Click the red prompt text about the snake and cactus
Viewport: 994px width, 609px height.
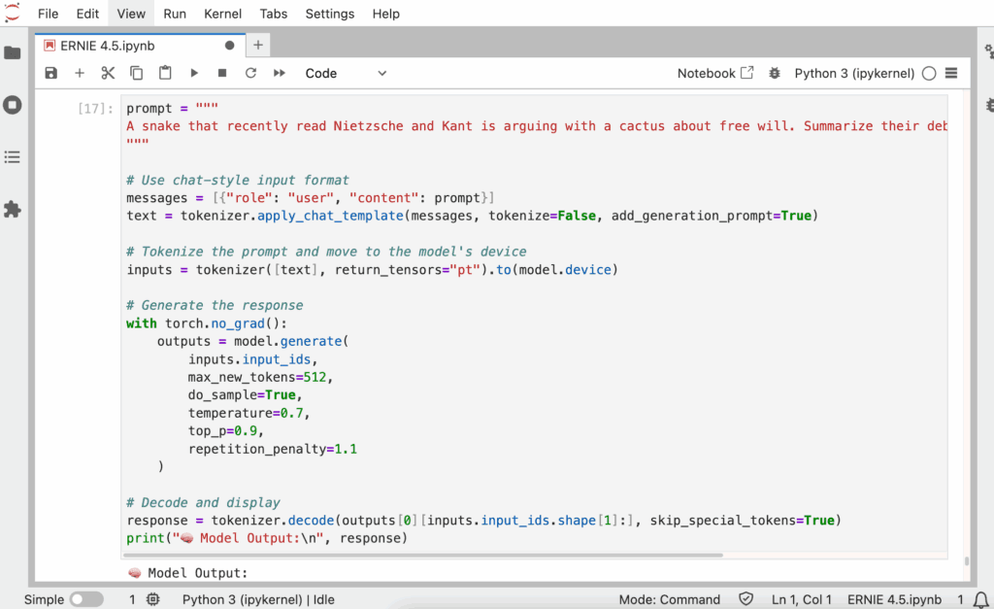click(536, 126)
